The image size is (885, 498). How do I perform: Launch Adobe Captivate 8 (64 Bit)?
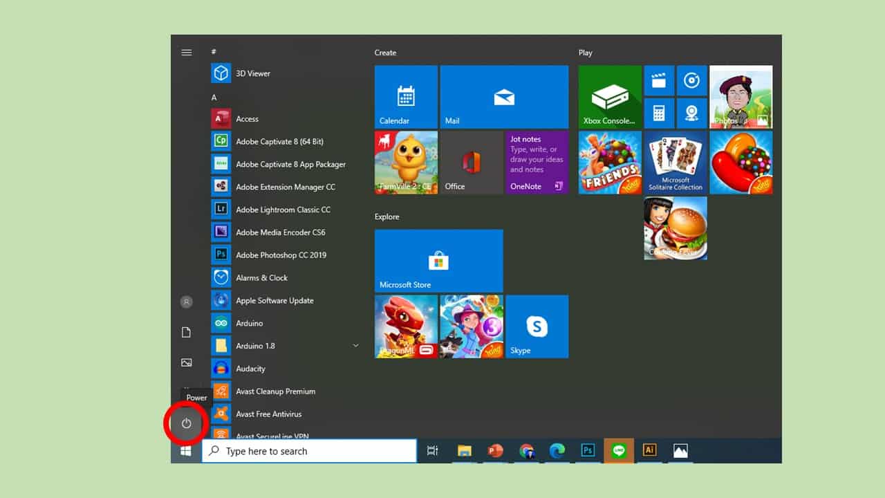pyautogui.click(x=286, y=141)
